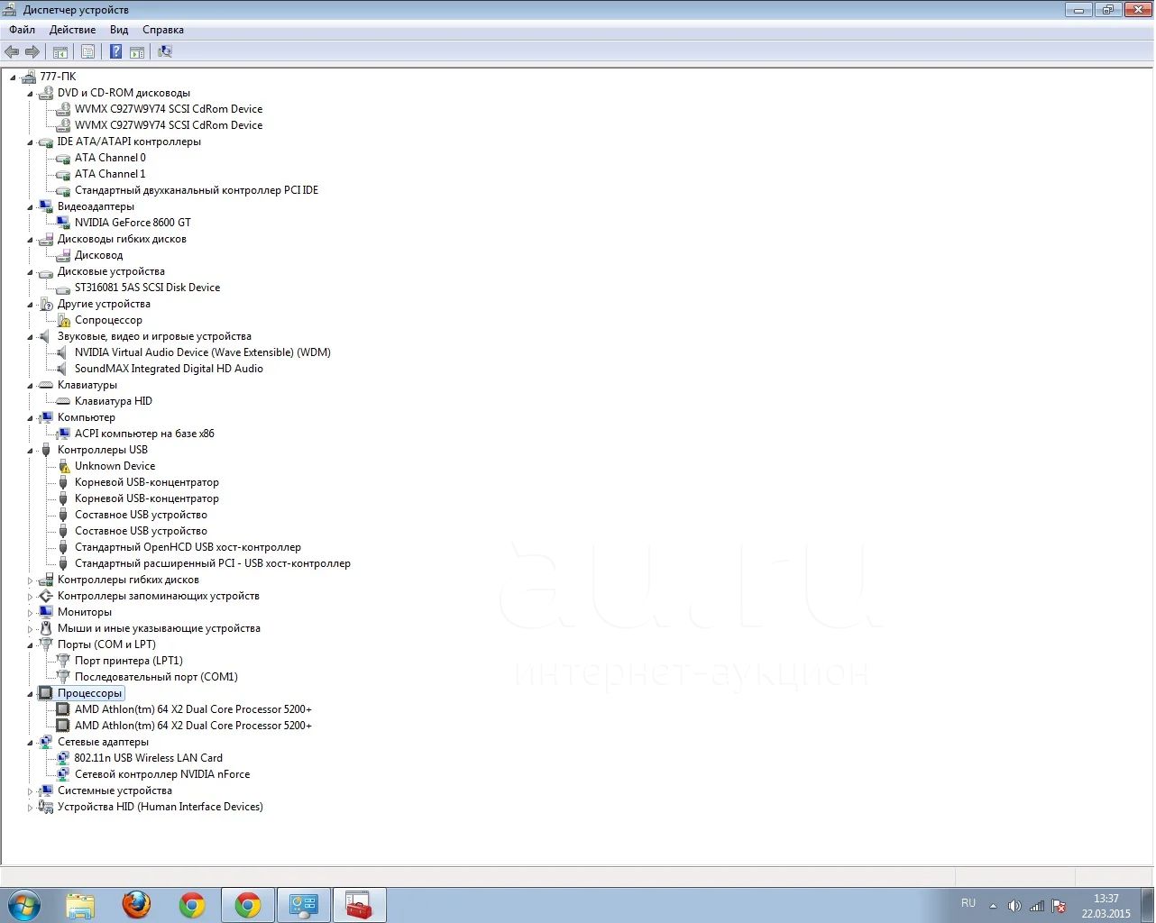Open the Вид menu
Image resolution: width=1156 pixels, height=923 pixels.
point(119,30)
